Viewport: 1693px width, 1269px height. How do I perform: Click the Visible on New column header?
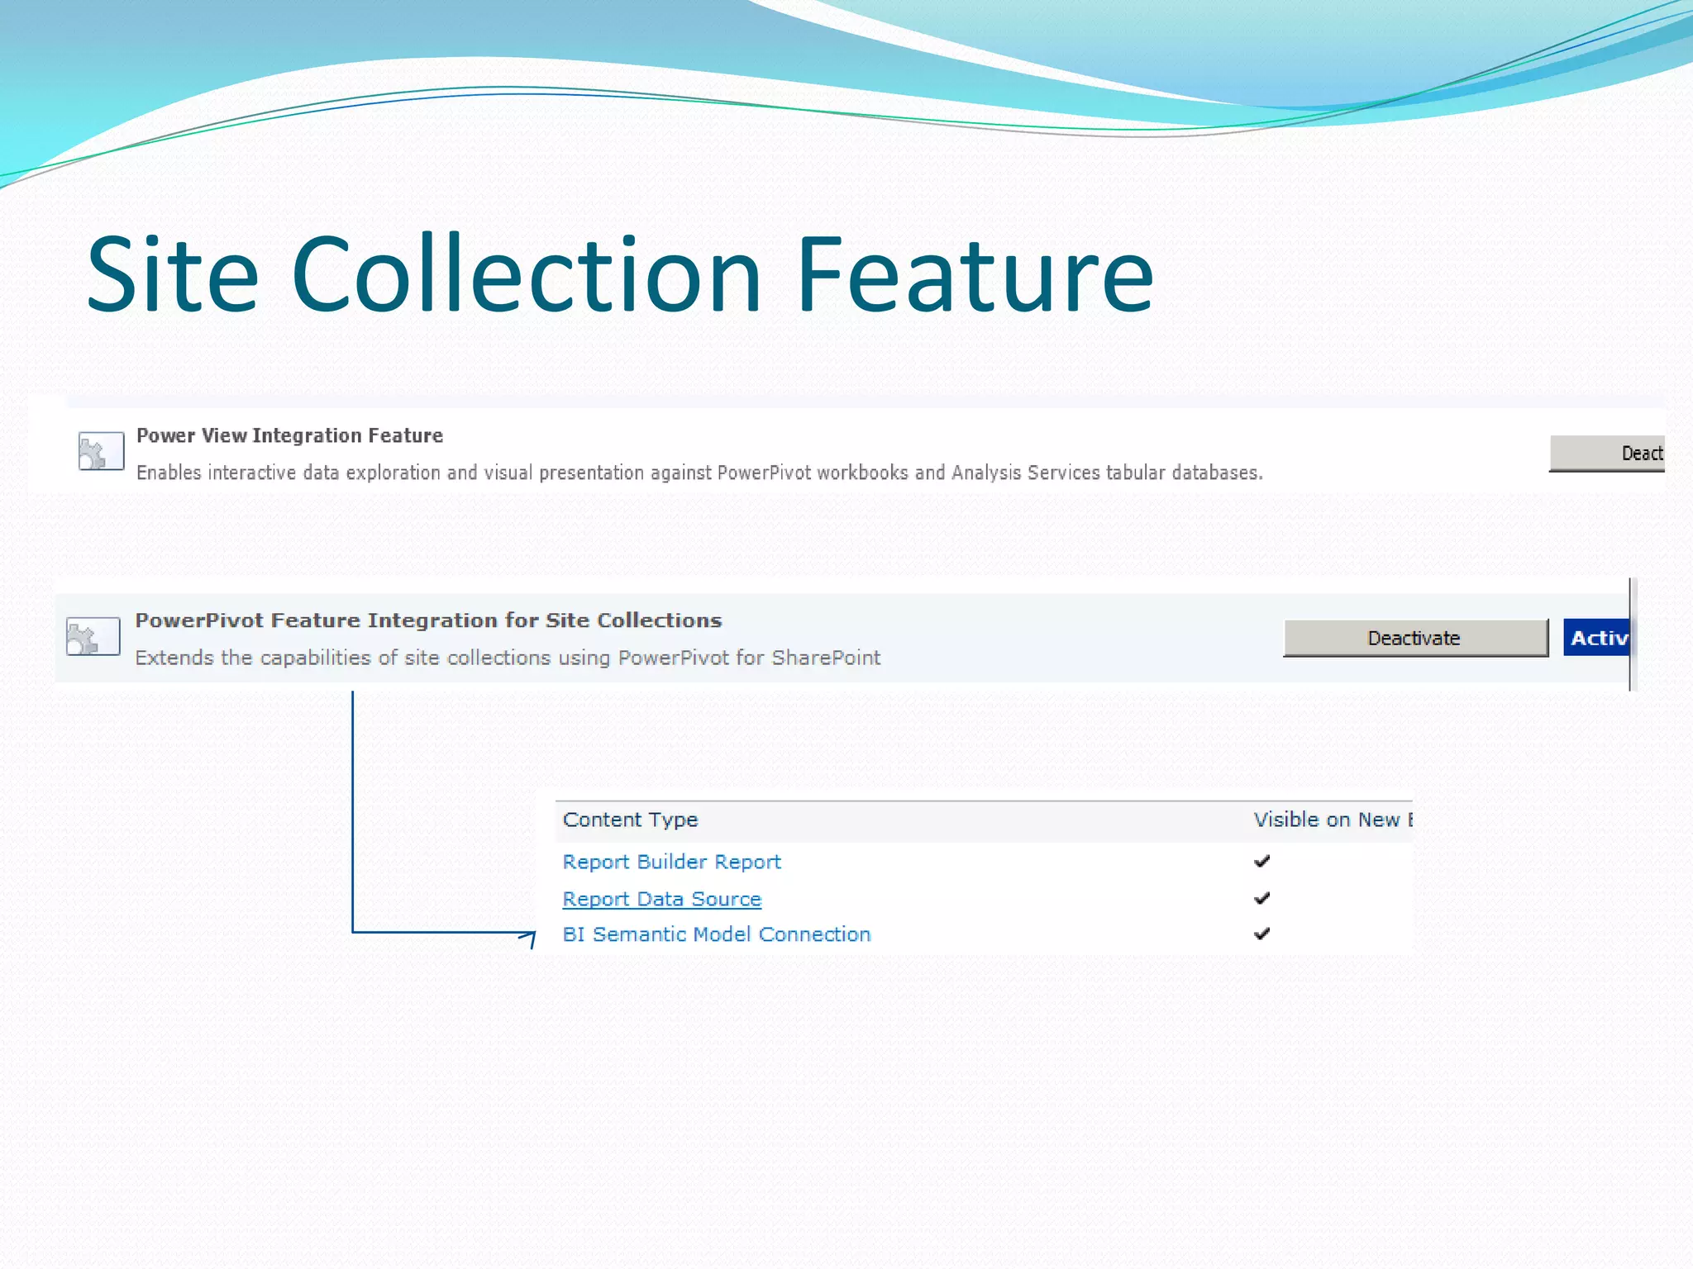pos(1333,820)
